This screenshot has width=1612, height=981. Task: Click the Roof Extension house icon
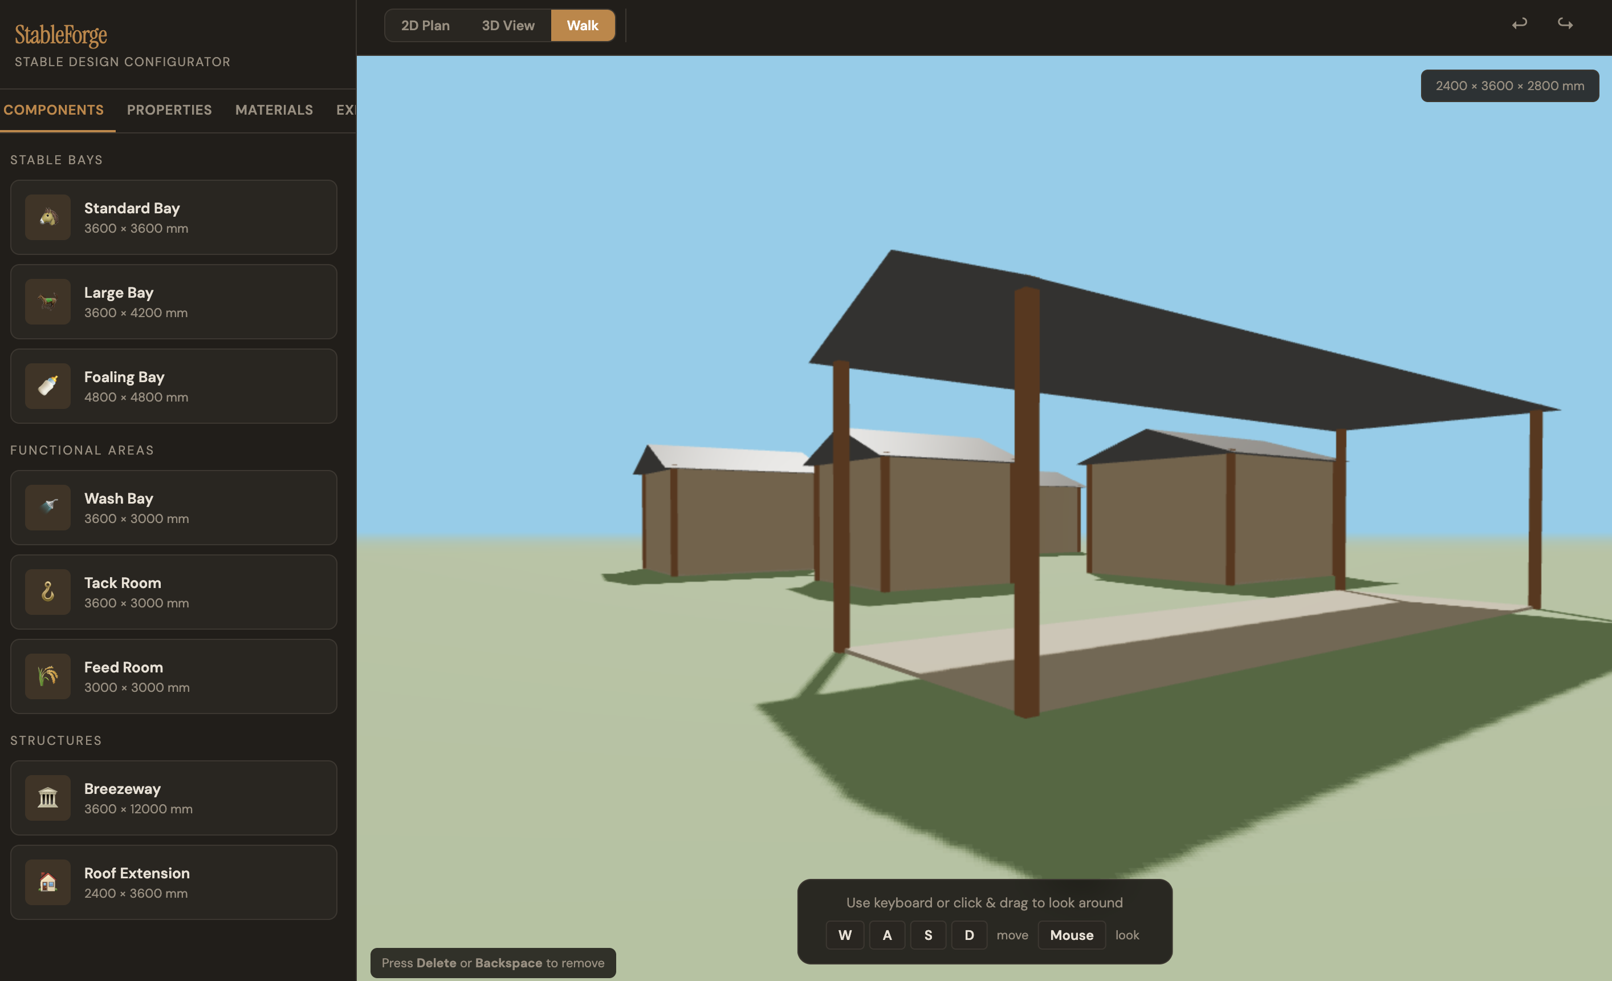tap(48, 882)
